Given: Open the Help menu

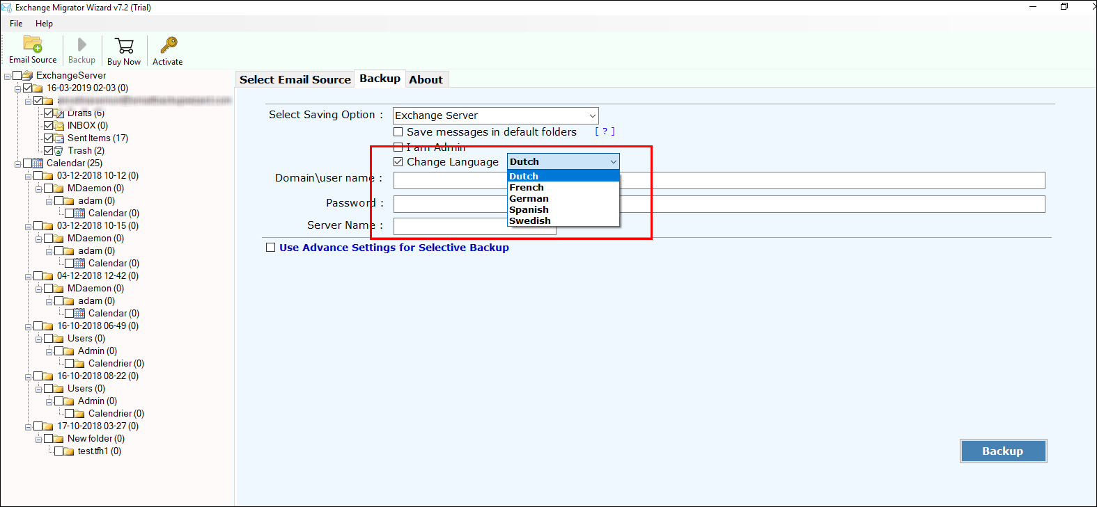Looking at the screenshot, I should click(x=44, y=23).
